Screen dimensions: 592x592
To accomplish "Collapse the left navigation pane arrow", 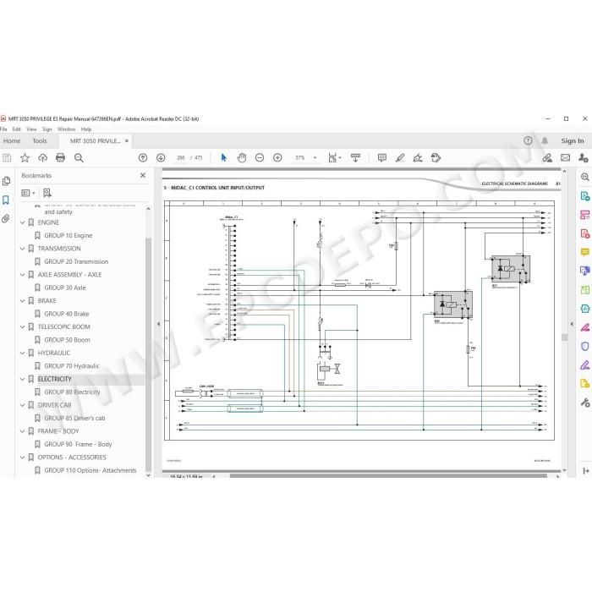I will (x=159, y=324).
